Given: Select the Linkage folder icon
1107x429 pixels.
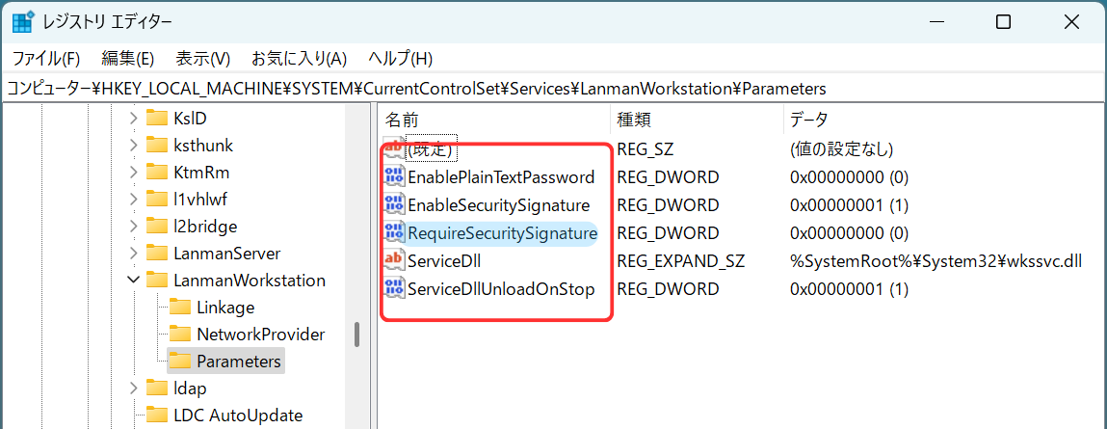Looking at the screenshot, I should coord(180,308).
